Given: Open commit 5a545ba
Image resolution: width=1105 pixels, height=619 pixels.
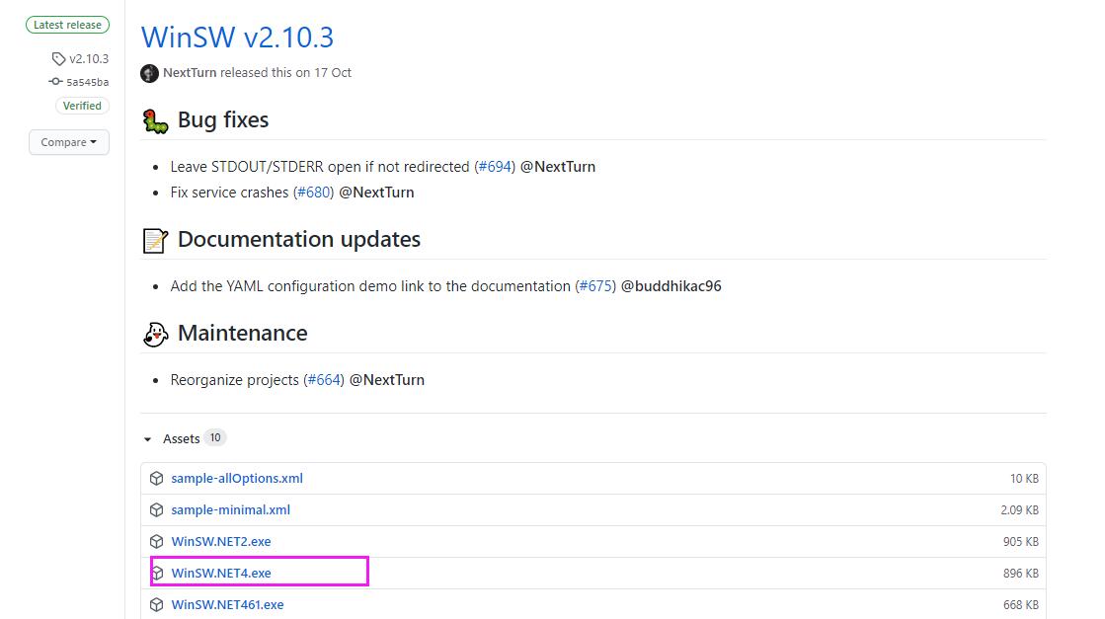Looking at the screenshot, I should (87, 82).
